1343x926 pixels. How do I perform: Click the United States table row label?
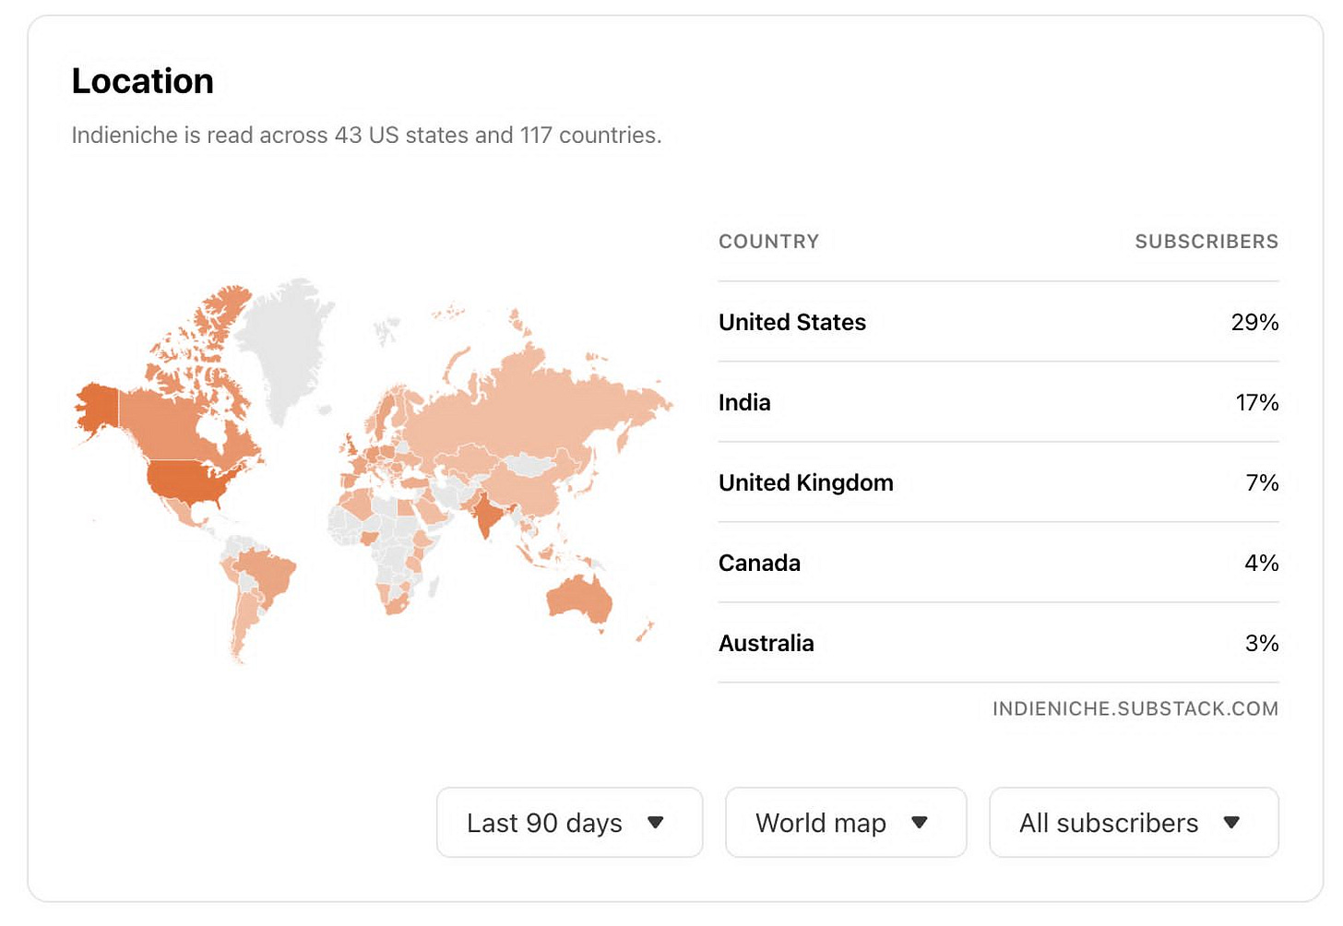click(792, 322)
